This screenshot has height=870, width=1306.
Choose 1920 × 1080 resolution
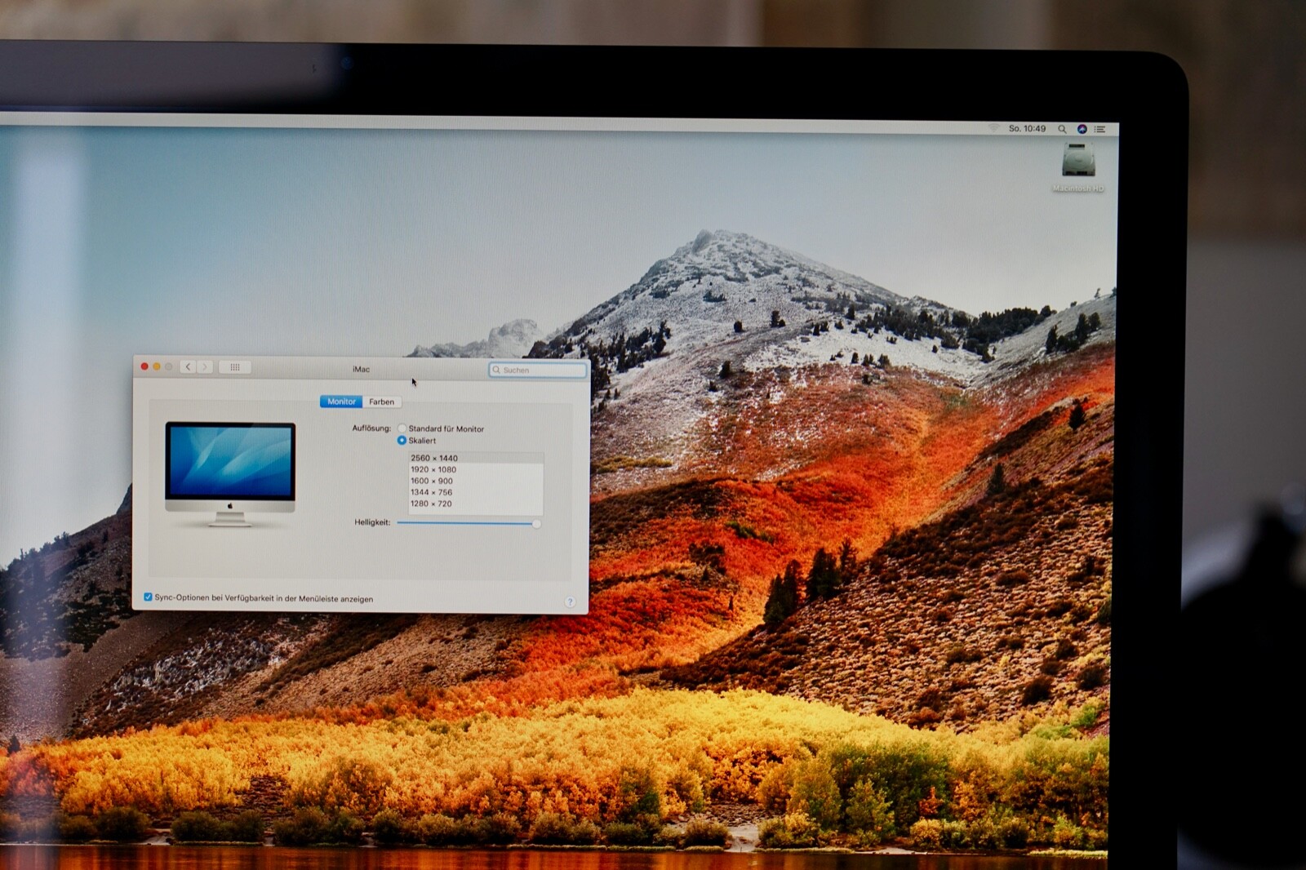coord(476,469)
